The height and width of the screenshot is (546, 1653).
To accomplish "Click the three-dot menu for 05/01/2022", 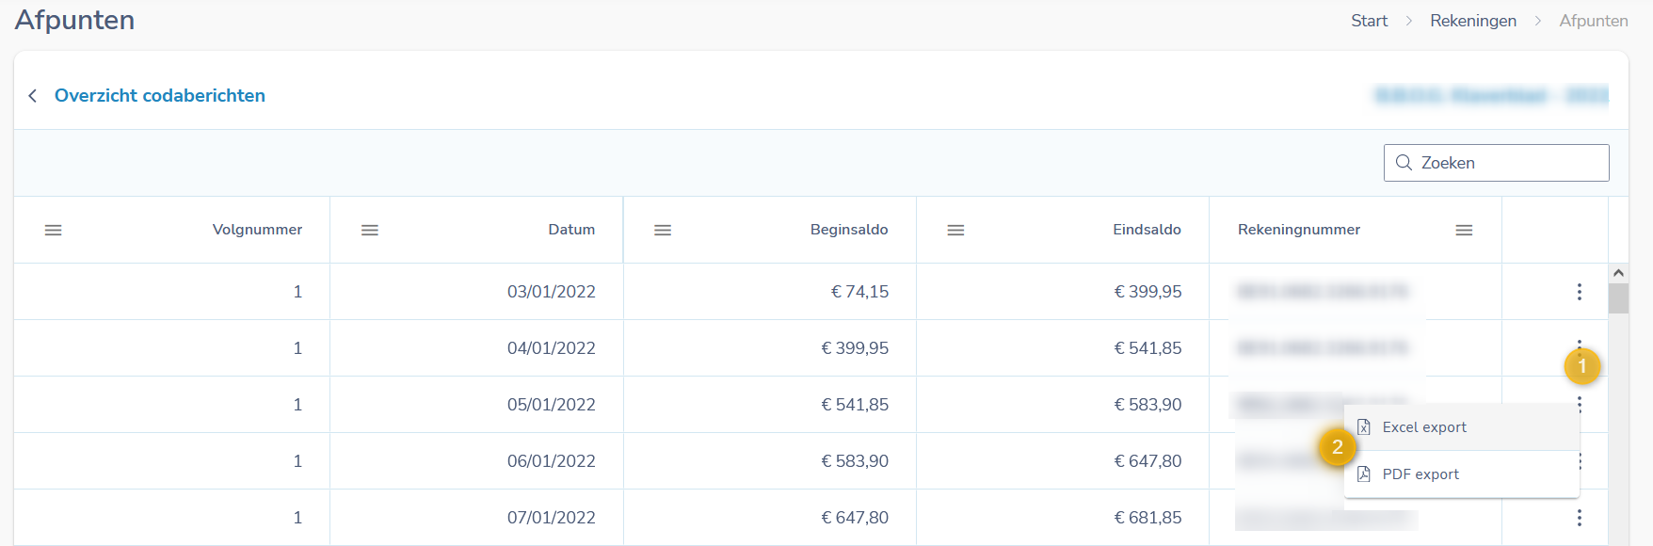I will pos(1579,405).
